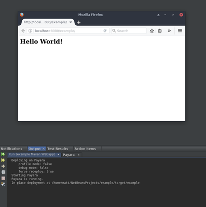Click the orange arrow output icon

[x=3, y=166]
